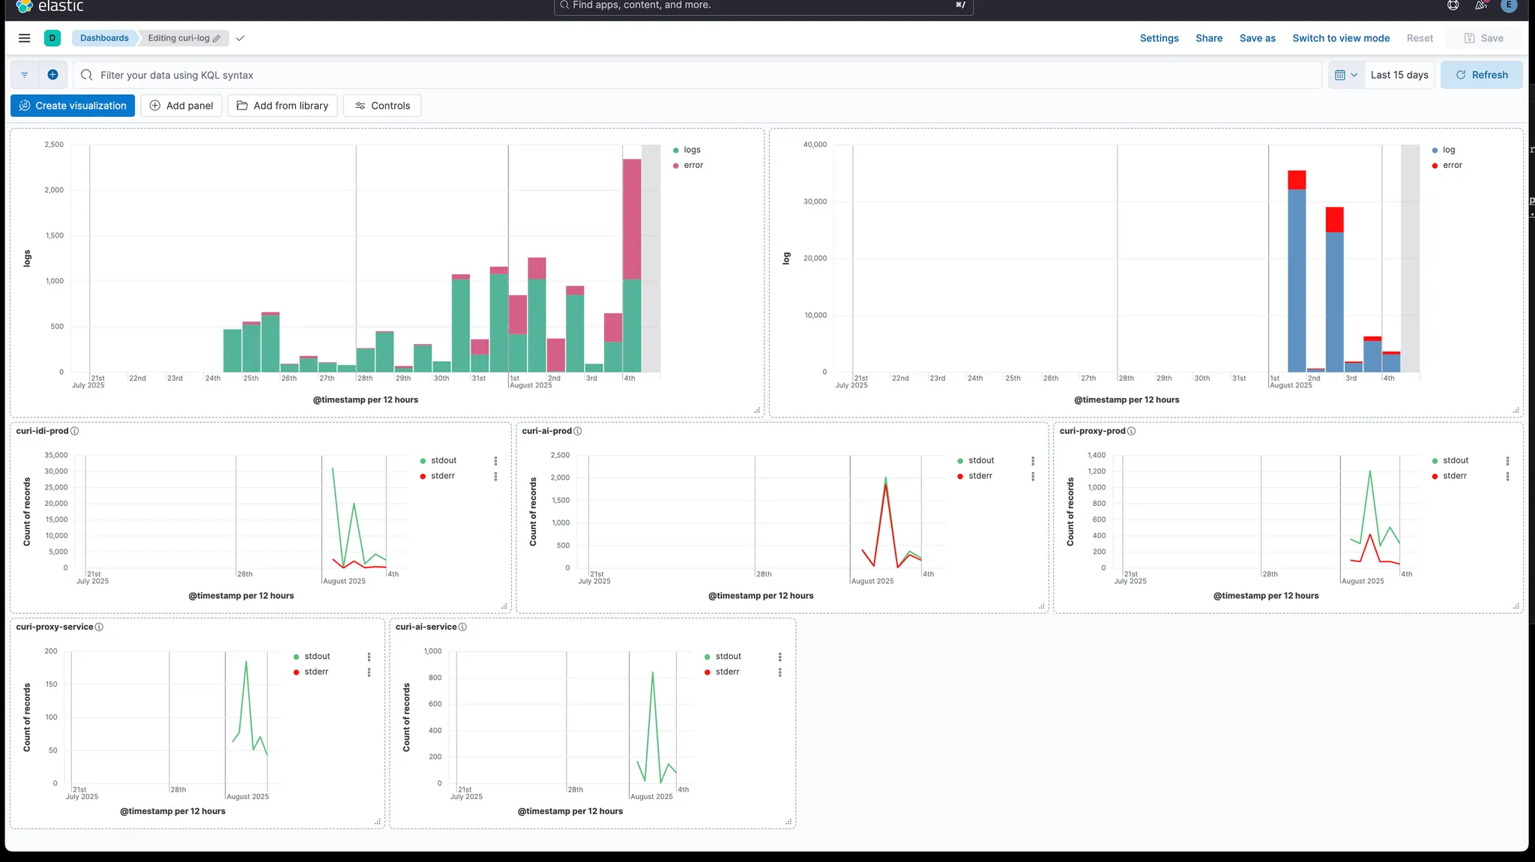Click the help icon in top header

1453,5
